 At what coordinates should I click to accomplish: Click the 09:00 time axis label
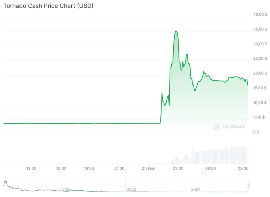243,168
